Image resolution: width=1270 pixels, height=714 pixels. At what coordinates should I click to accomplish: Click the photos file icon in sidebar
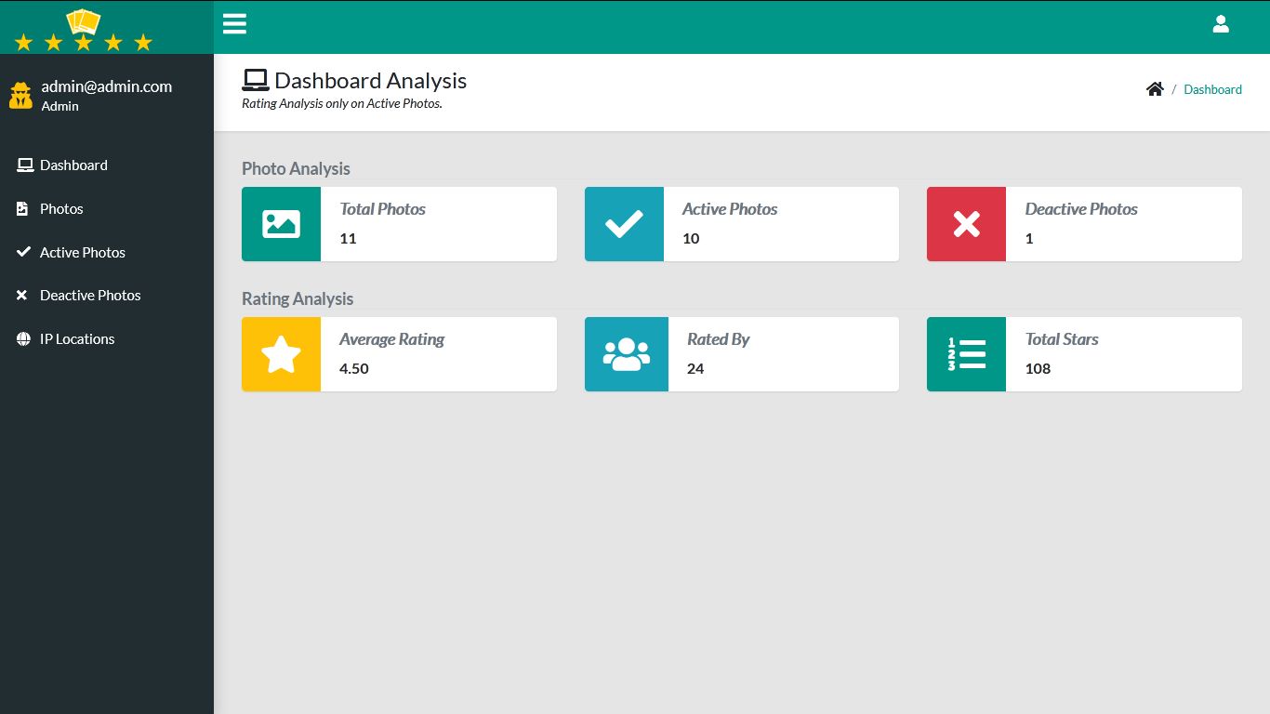coord(22,208)
